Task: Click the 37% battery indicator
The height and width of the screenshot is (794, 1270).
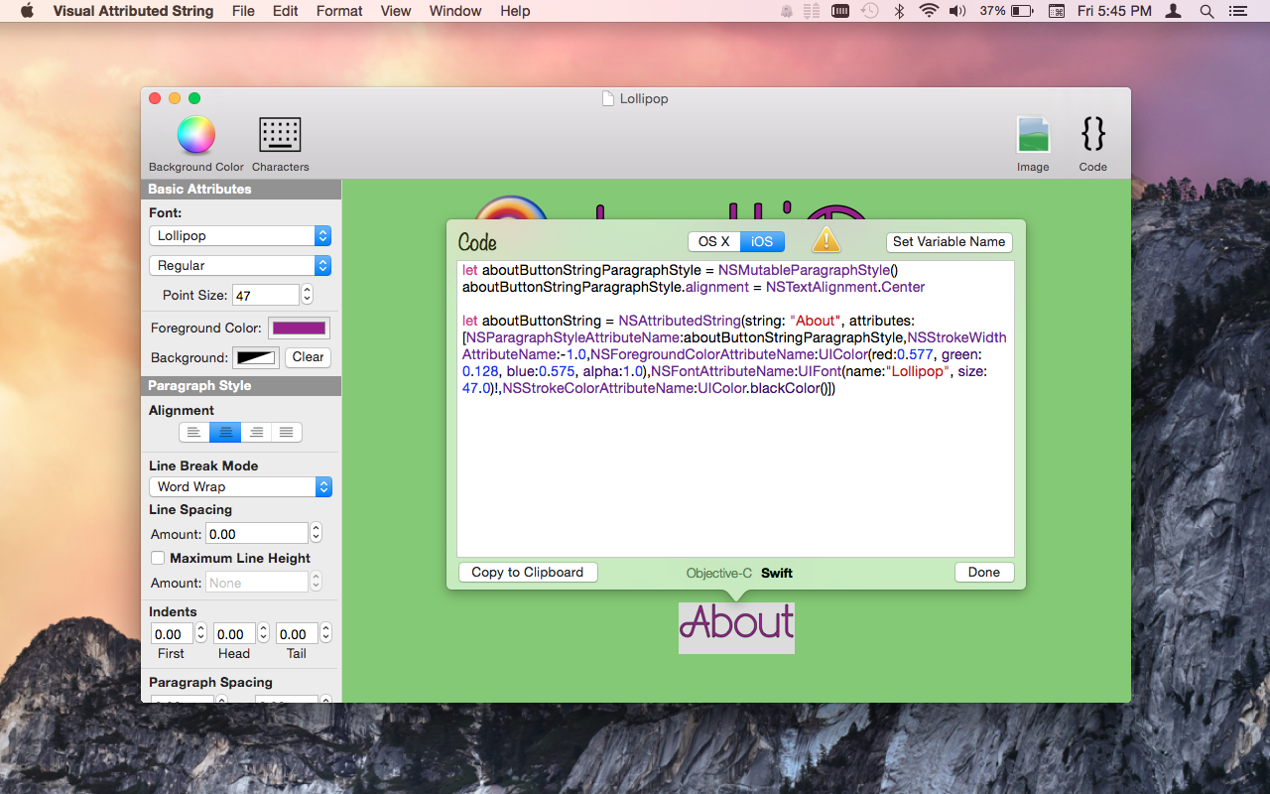Action: point(1007,11)
